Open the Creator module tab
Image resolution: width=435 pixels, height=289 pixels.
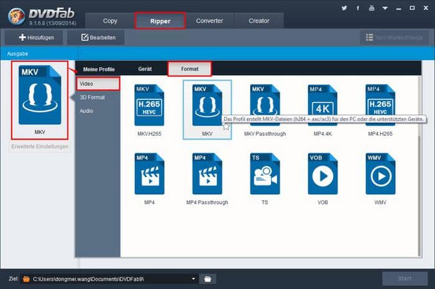click(259, 20)
